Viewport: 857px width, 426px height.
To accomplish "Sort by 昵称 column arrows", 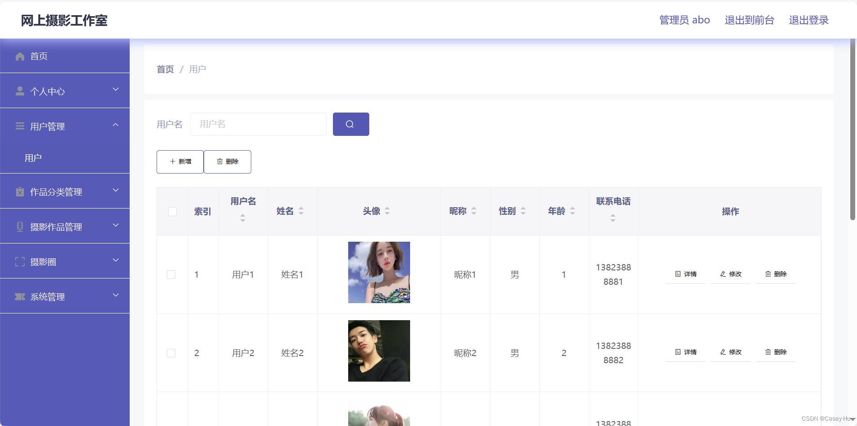I will click(x=474, y=211).
